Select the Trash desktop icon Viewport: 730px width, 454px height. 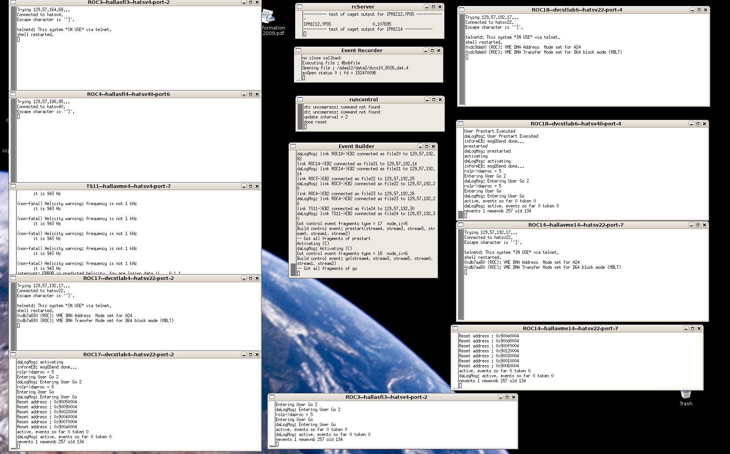(x=685, y=398)
